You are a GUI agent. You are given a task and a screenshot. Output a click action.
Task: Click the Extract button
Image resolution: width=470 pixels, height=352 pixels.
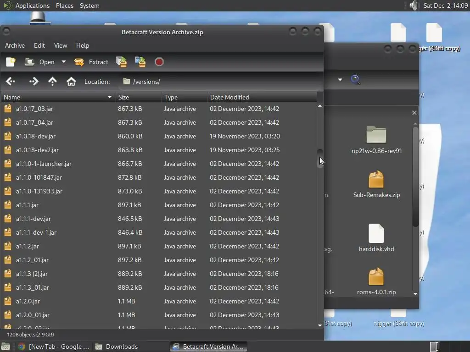[91, 62]
